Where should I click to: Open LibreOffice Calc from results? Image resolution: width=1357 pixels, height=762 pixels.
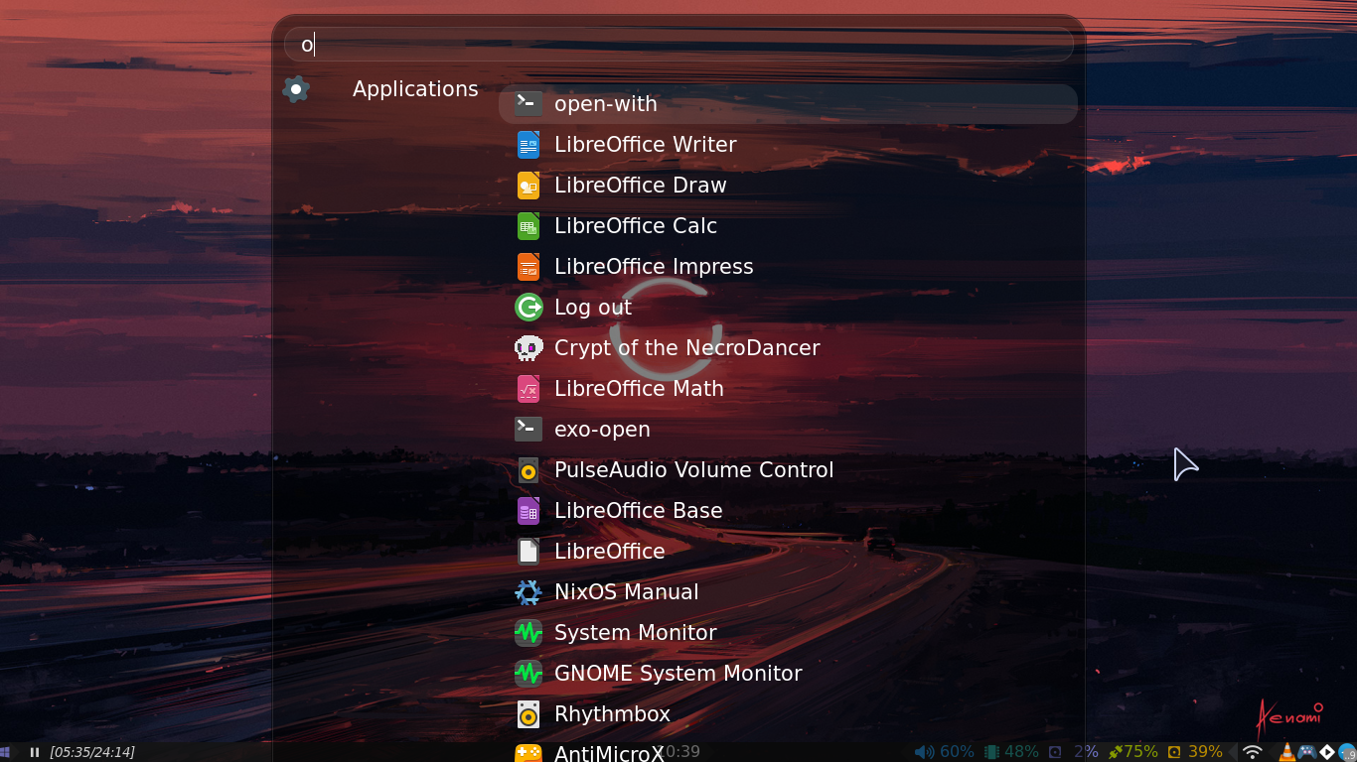788,226
